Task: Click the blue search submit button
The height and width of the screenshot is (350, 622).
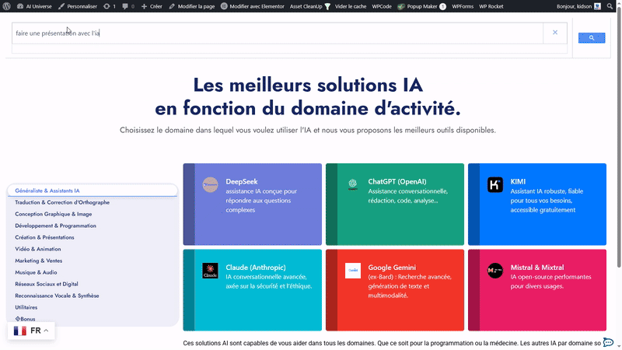Action: [592, 37]
